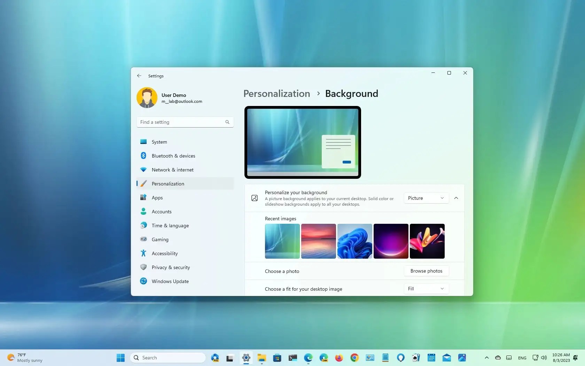Open Privacy & security settings

(185, 267)
